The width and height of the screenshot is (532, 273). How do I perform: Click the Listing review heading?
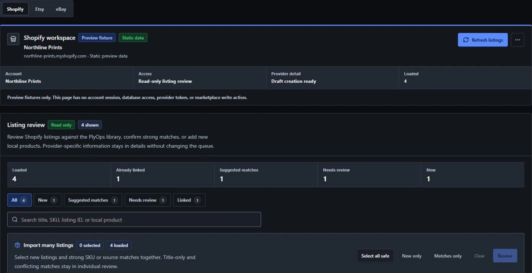pos(26,125)
